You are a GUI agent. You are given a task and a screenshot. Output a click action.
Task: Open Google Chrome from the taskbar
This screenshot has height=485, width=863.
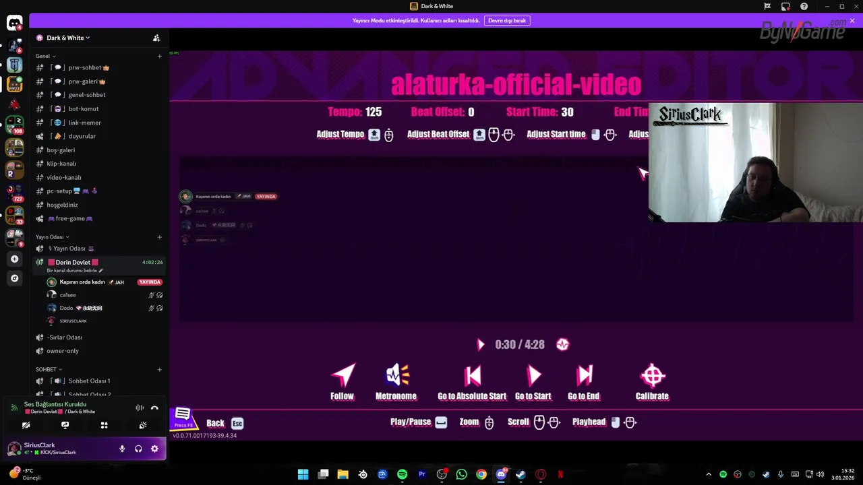click(481, 474)
